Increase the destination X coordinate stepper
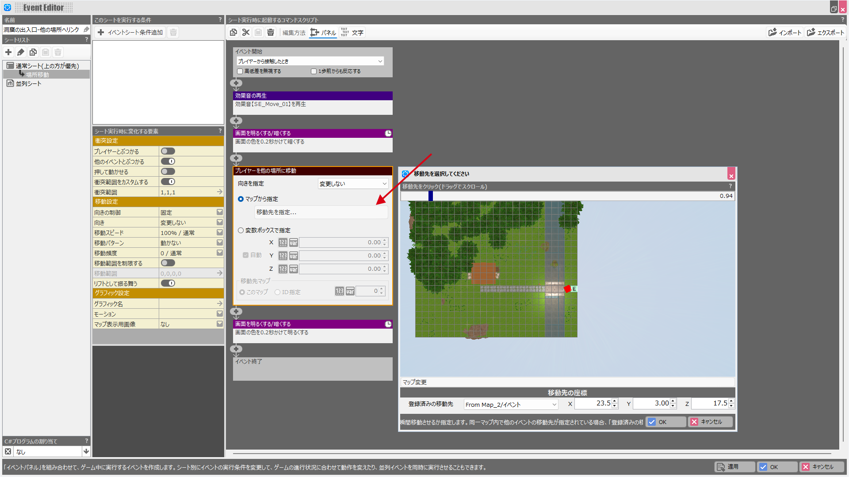 coord(614,401)
